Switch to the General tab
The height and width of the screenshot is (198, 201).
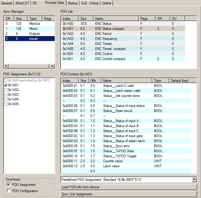(7, 3)
